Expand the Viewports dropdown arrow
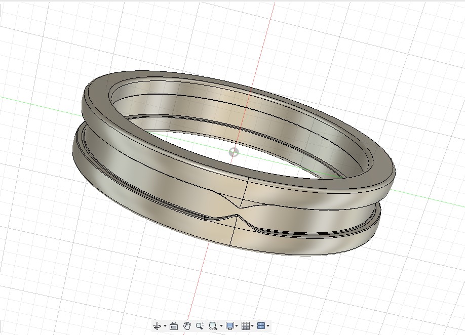 (x=268, y=325)
